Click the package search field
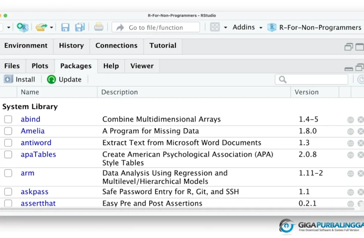 coord(311,79)
